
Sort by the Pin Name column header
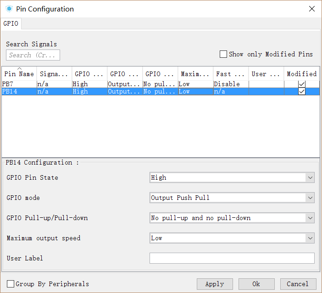click(x=19, y=73)
